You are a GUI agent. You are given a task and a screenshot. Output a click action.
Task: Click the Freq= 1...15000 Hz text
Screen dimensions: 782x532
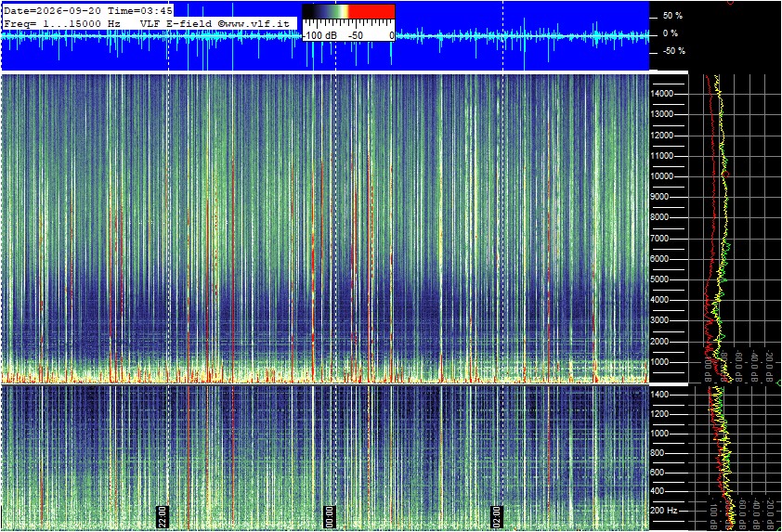(62, 23)
